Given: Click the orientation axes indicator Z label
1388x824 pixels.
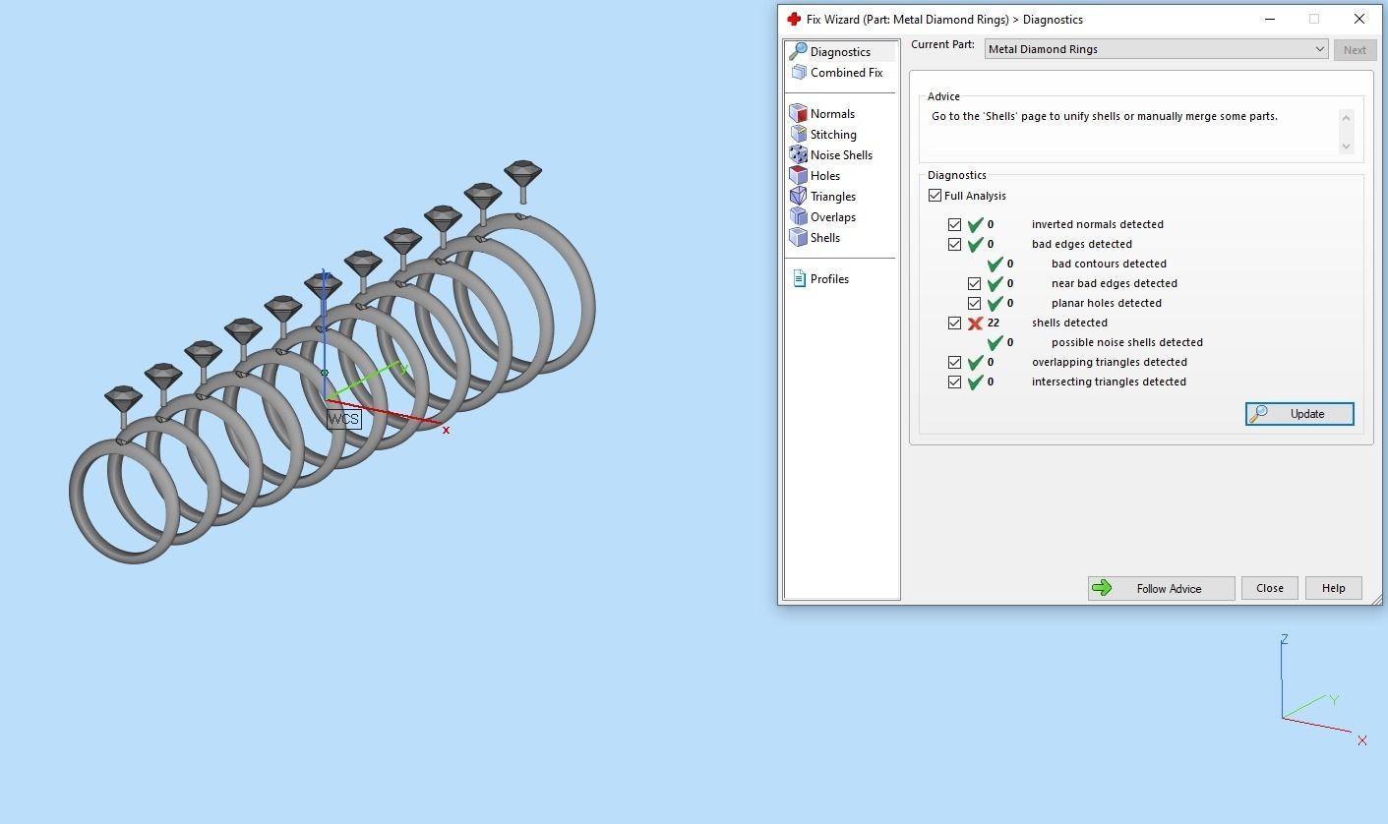Looking at the screenshot, I should (1284, 639).
